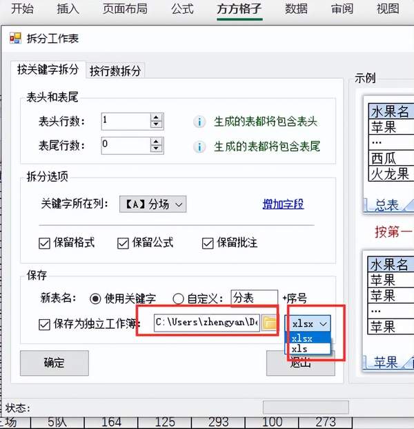Choose xls option in format list

(308, 349)
